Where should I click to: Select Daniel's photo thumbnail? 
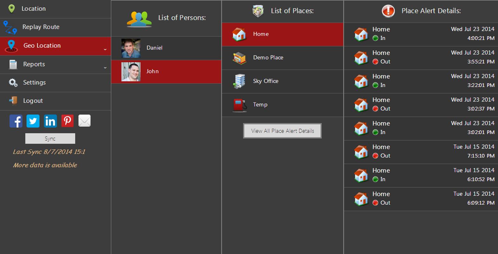point(131,48)
